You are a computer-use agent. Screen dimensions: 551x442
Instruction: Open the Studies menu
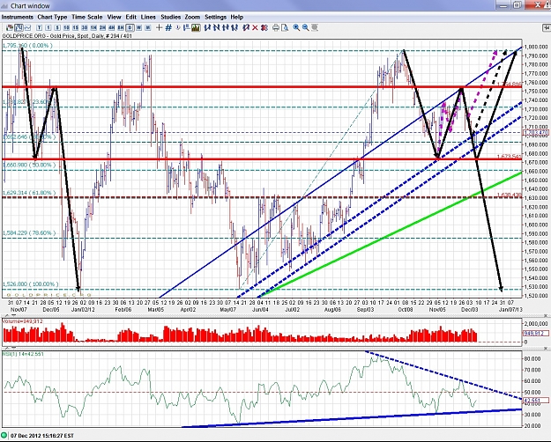click(x=170, y=17)
